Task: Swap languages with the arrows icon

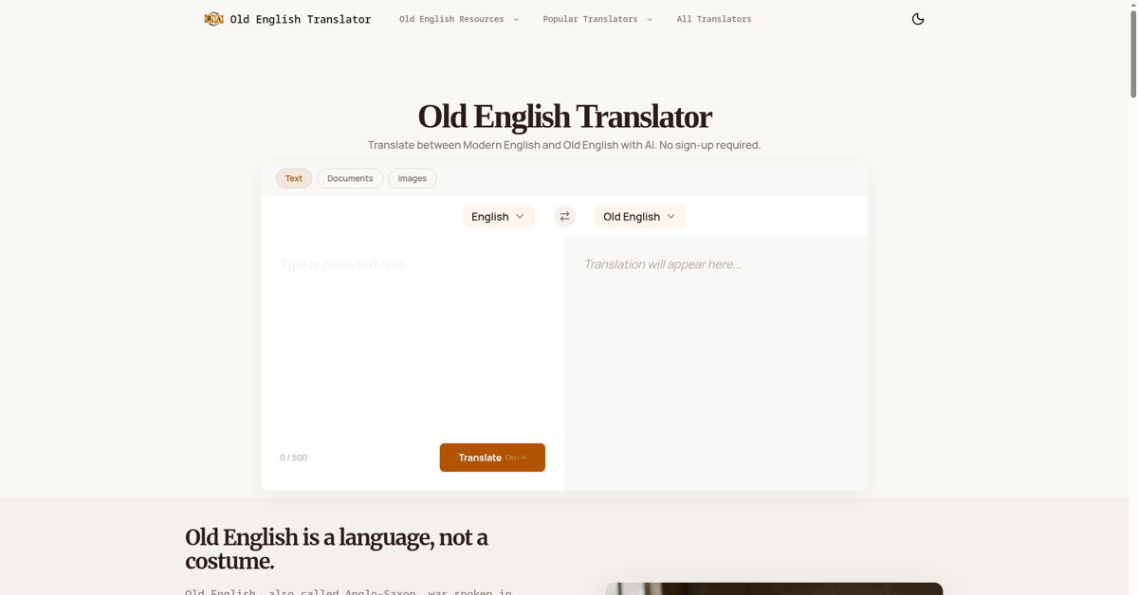Action: [564, 217]
